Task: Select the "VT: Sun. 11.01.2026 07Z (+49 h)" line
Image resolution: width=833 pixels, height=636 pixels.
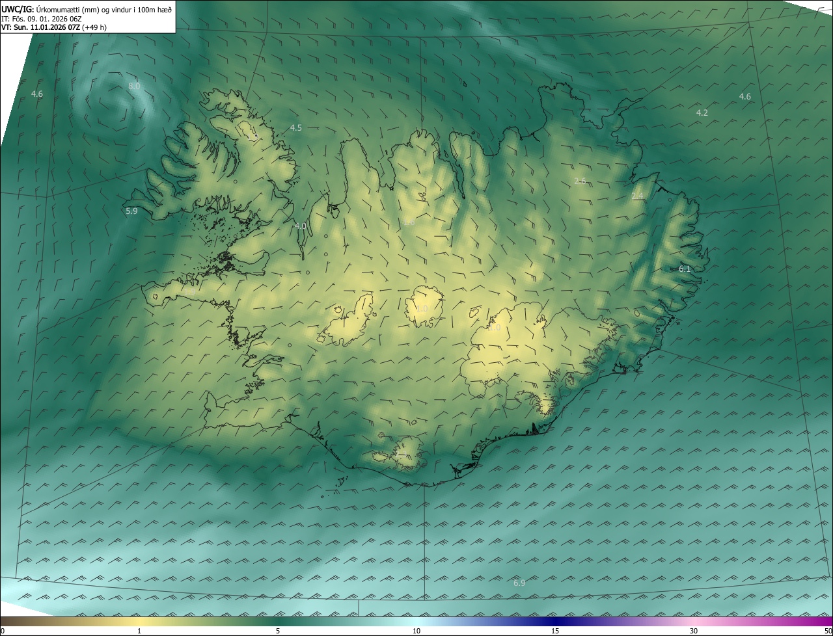Action: tap(54, 28)
